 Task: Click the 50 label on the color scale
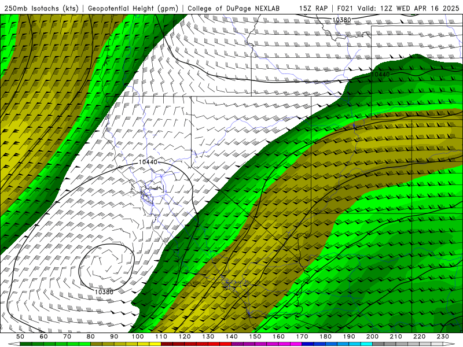(20, 337)
